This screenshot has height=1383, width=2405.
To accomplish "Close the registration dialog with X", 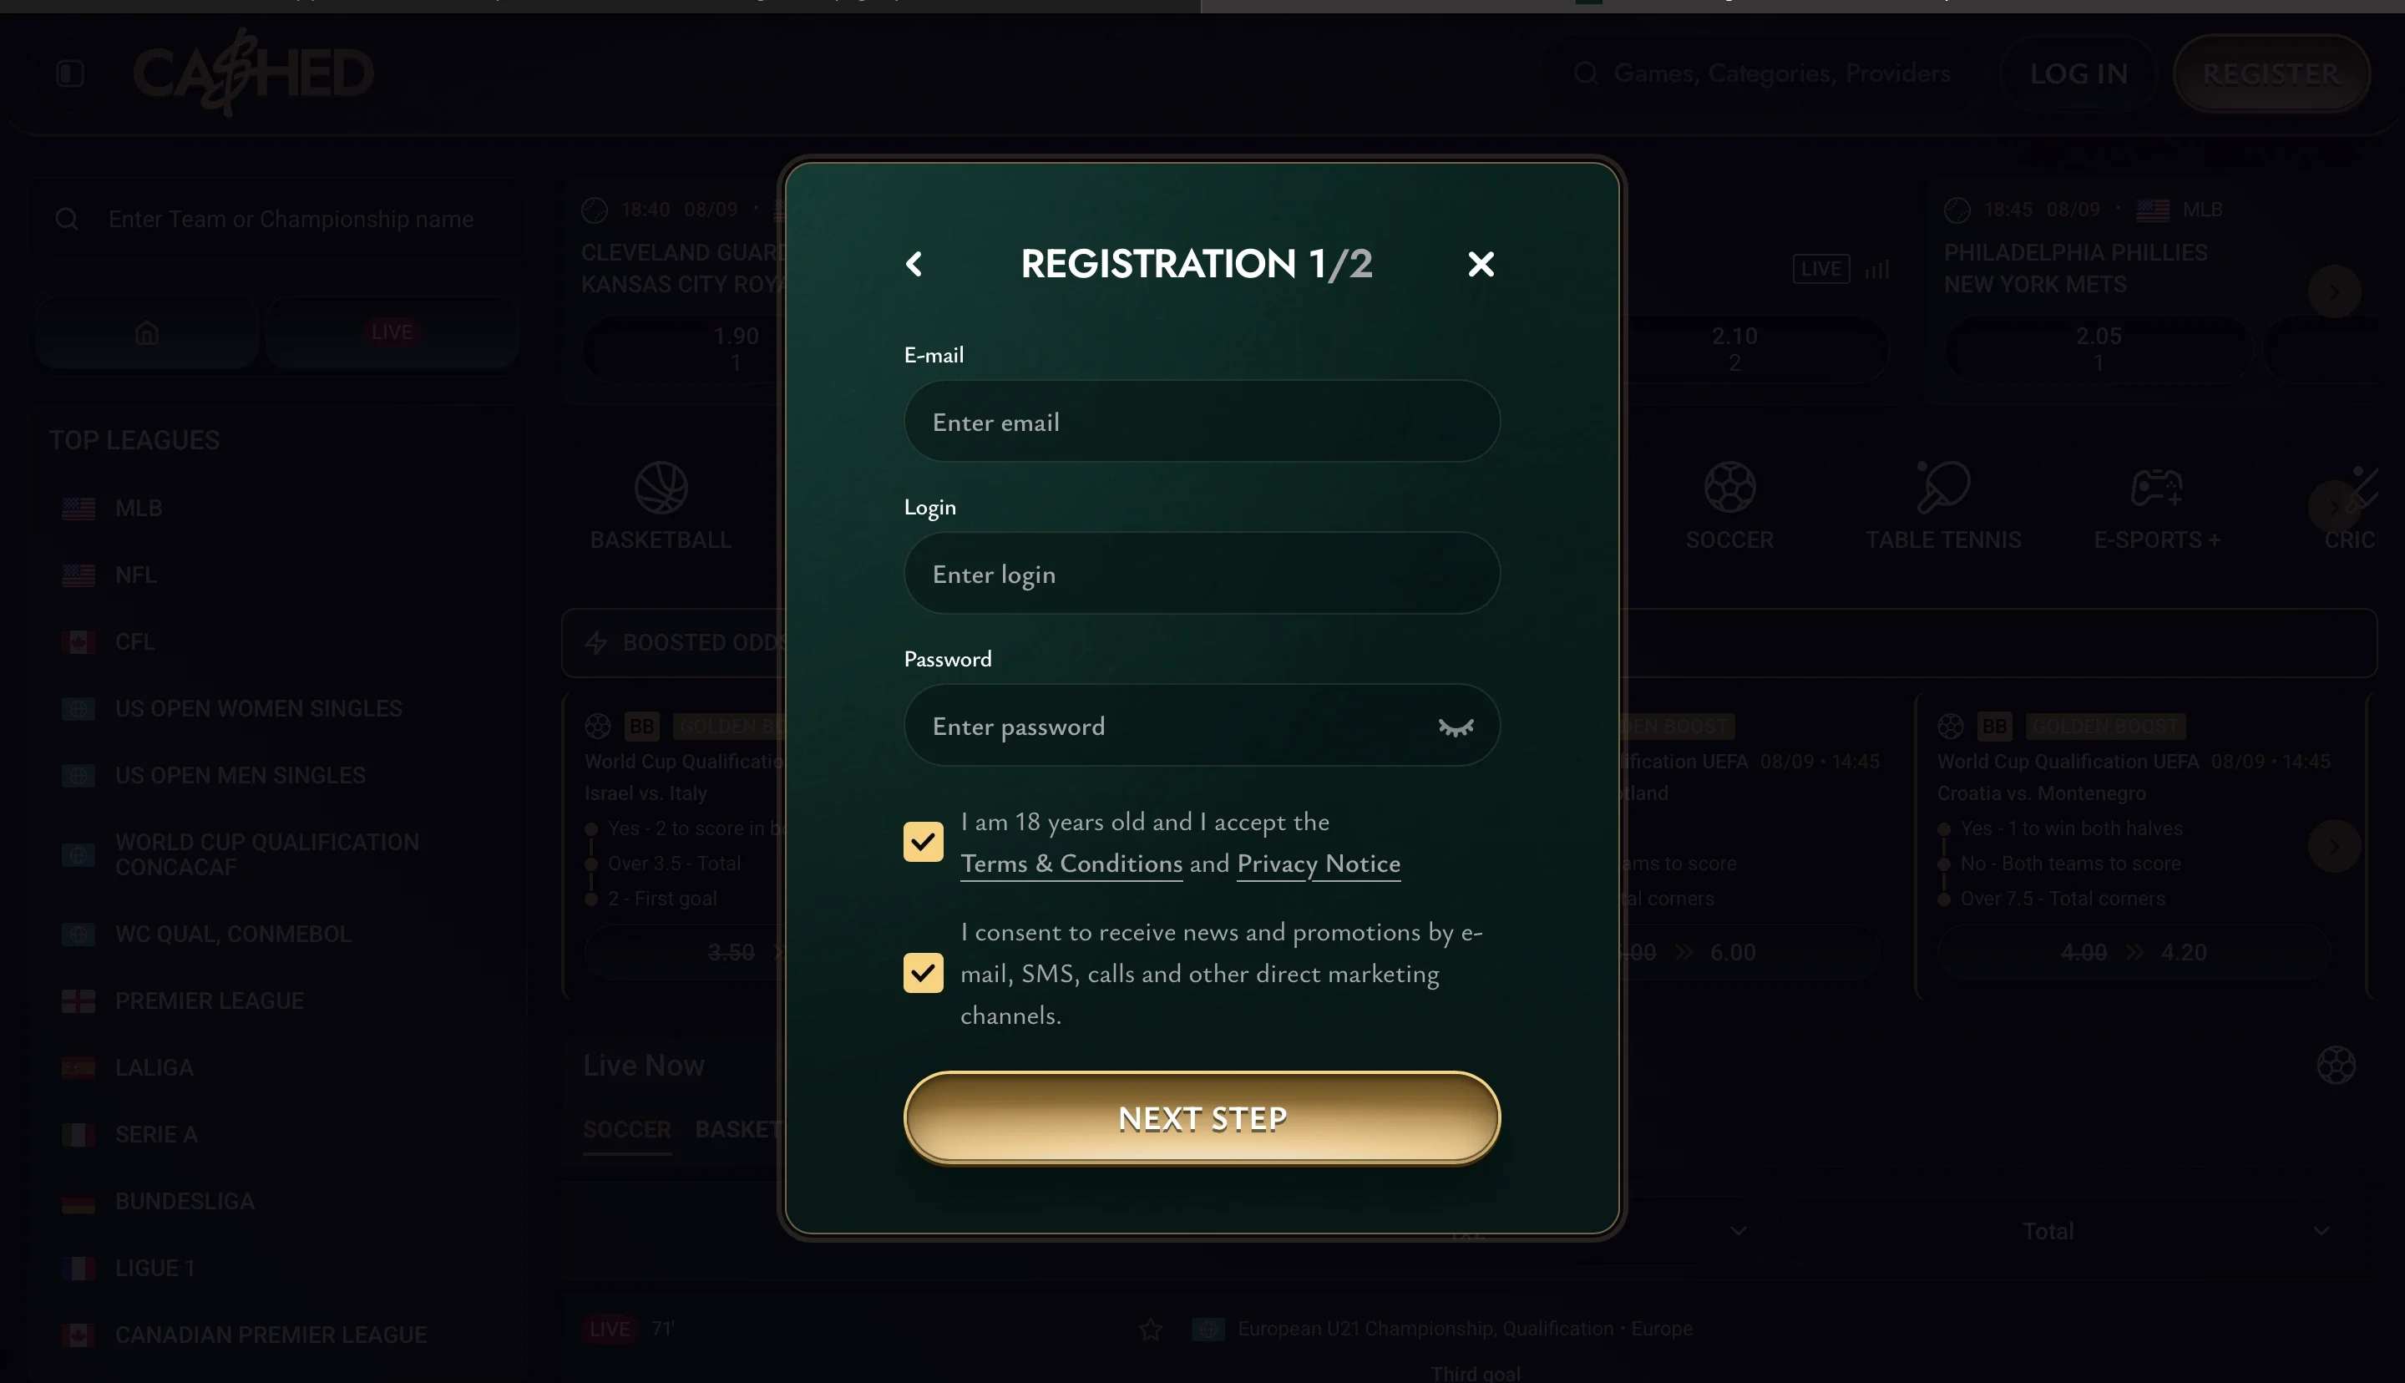I will pyautogui.click(x=1481, y=264).
